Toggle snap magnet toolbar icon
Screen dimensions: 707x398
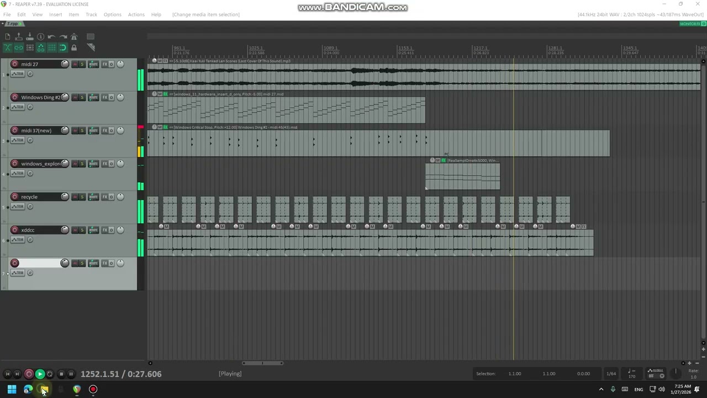point(63,48)
